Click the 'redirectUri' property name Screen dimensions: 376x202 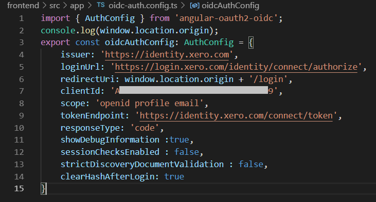88,79
